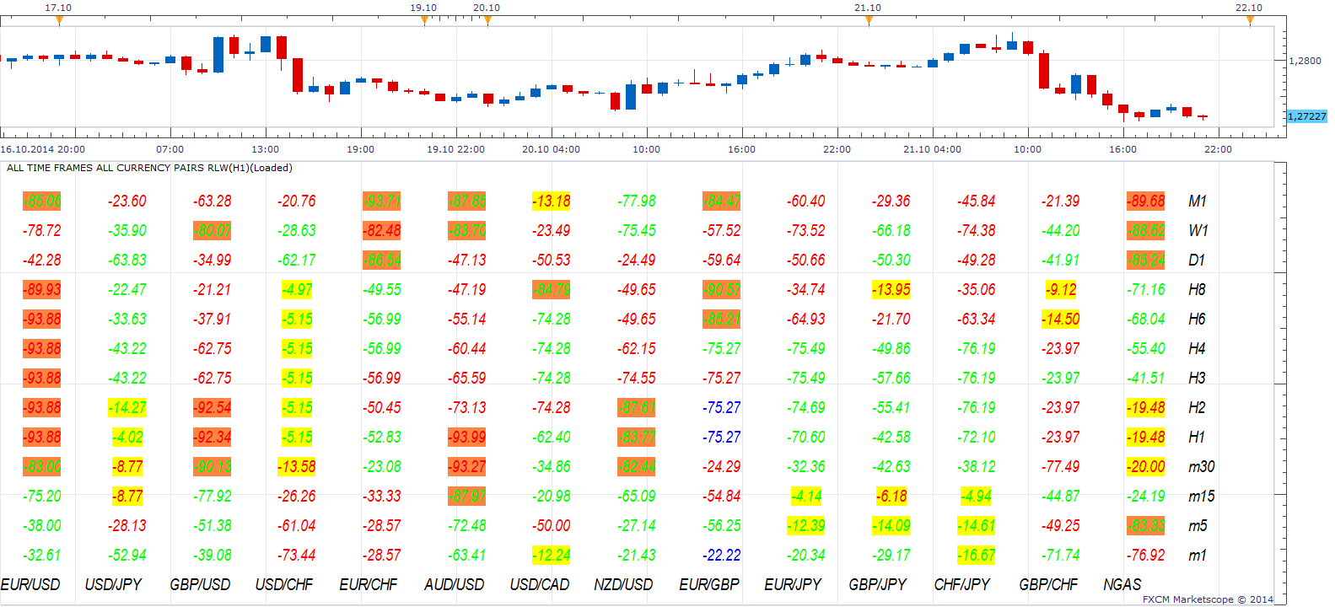Click the EUR/GBP column label
Screen dimensions: 1335x607
click(709, 584)
